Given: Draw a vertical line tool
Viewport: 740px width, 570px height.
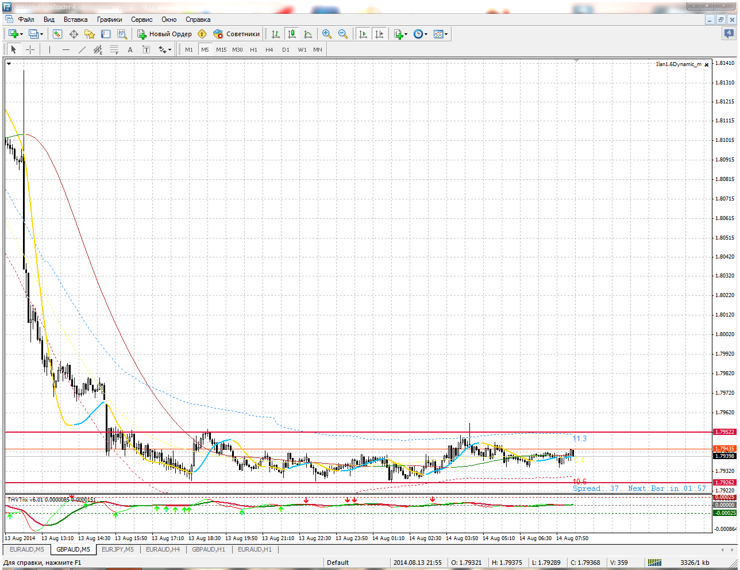Looking at the screenshot, I should pos(49,49).
